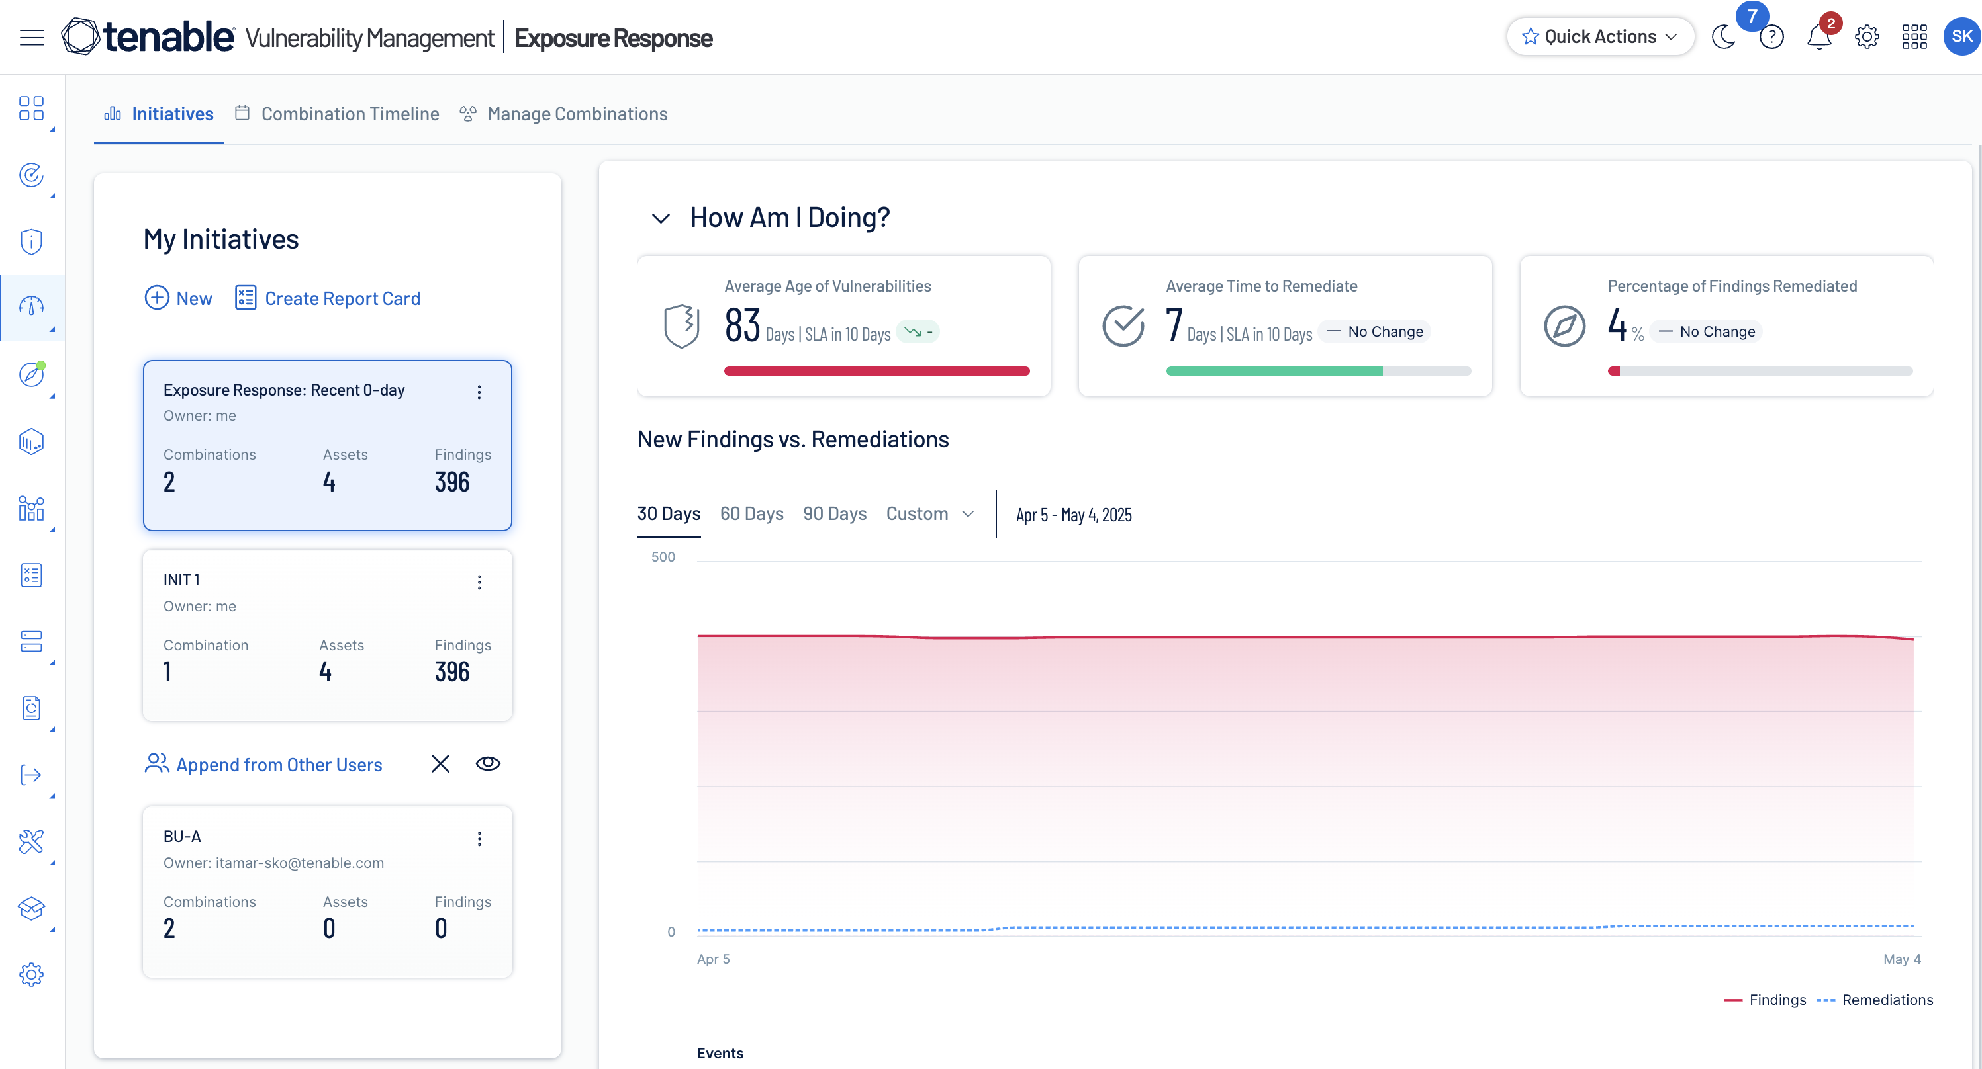Click shield icon in left sidebar
This screenshot has height=1069, width=1982.
click(x=32, y=241)
